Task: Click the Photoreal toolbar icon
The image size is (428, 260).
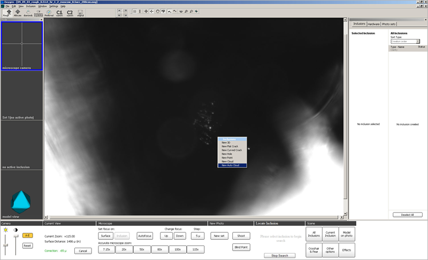Action: (x=49, y=13)
